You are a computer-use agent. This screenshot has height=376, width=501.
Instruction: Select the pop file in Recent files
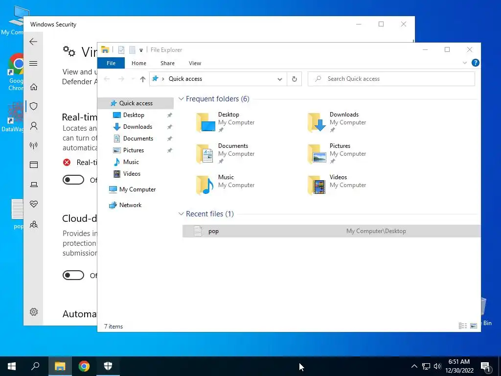point(331,231)
